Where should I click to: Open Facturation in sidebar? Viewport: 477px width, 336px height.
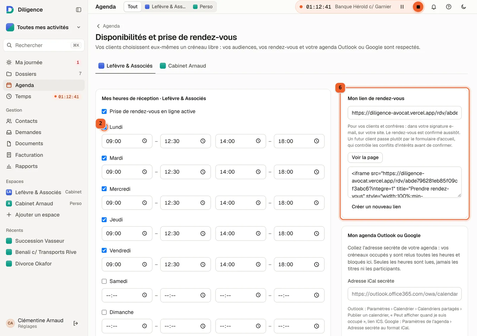(x=44, y=155)
